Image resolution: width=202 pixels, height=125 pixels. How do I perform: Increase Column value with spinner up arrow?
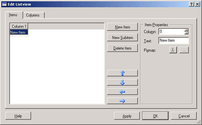(186, 30)
